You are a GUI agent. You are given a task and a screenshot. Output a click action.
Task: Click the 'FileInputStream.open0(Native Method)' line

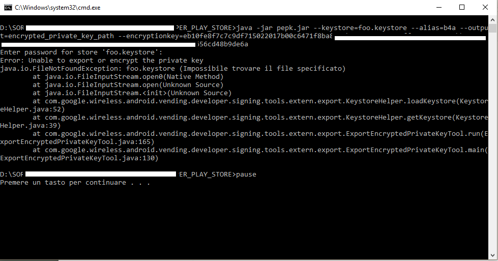pos(128,77)
